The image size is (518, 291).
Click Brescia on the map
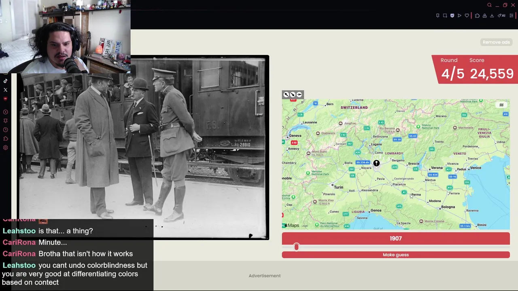pyautogui.click(x=414, y=164)
